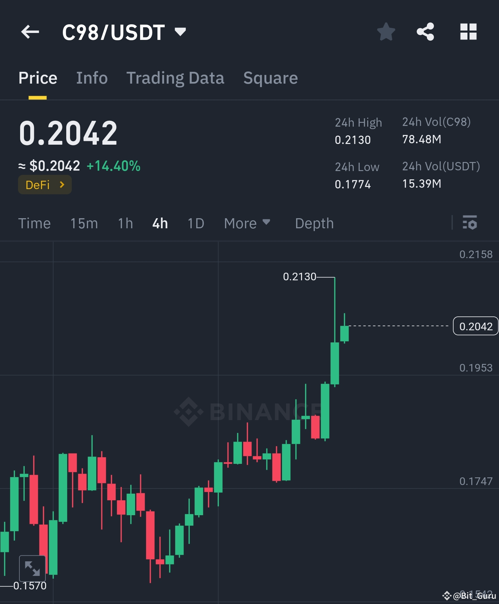Tap the 24h High value 0.2130

(352, 140)
